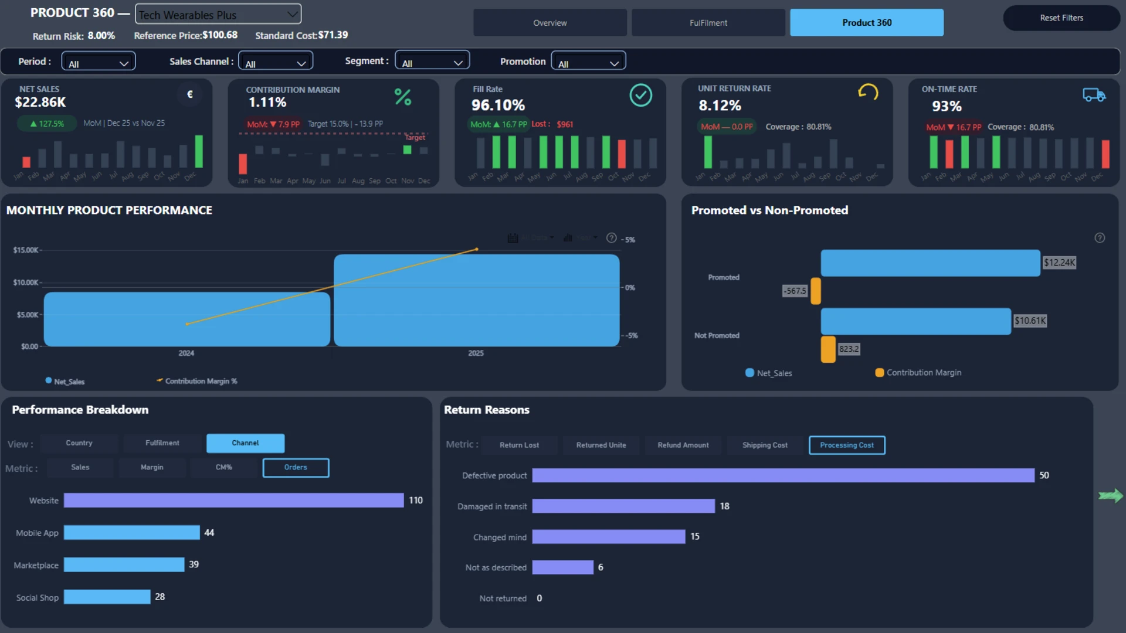The image size is (1126, 633).
Task: Click the delivery truck icon on On-Time Rate
Action: 1094,95
